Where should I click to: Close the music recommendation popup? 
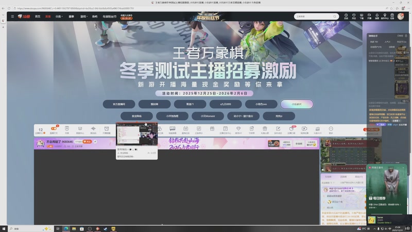coord(404,168)
